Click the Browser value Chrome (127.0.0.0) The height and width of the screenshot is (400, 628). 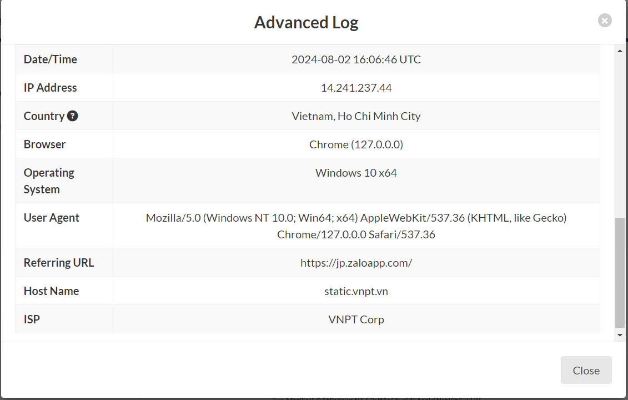click(356, 144)
